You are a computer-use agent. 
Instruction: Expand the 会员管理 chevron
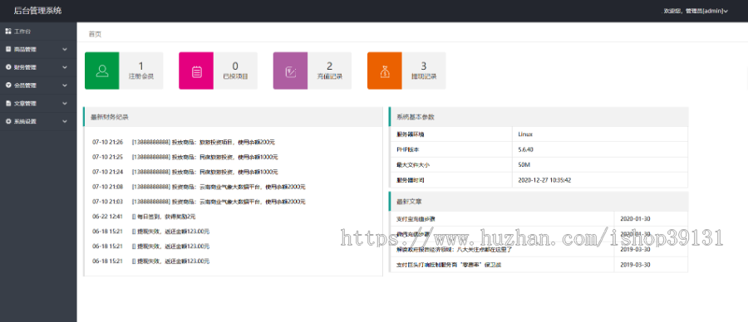coord(65,85)
